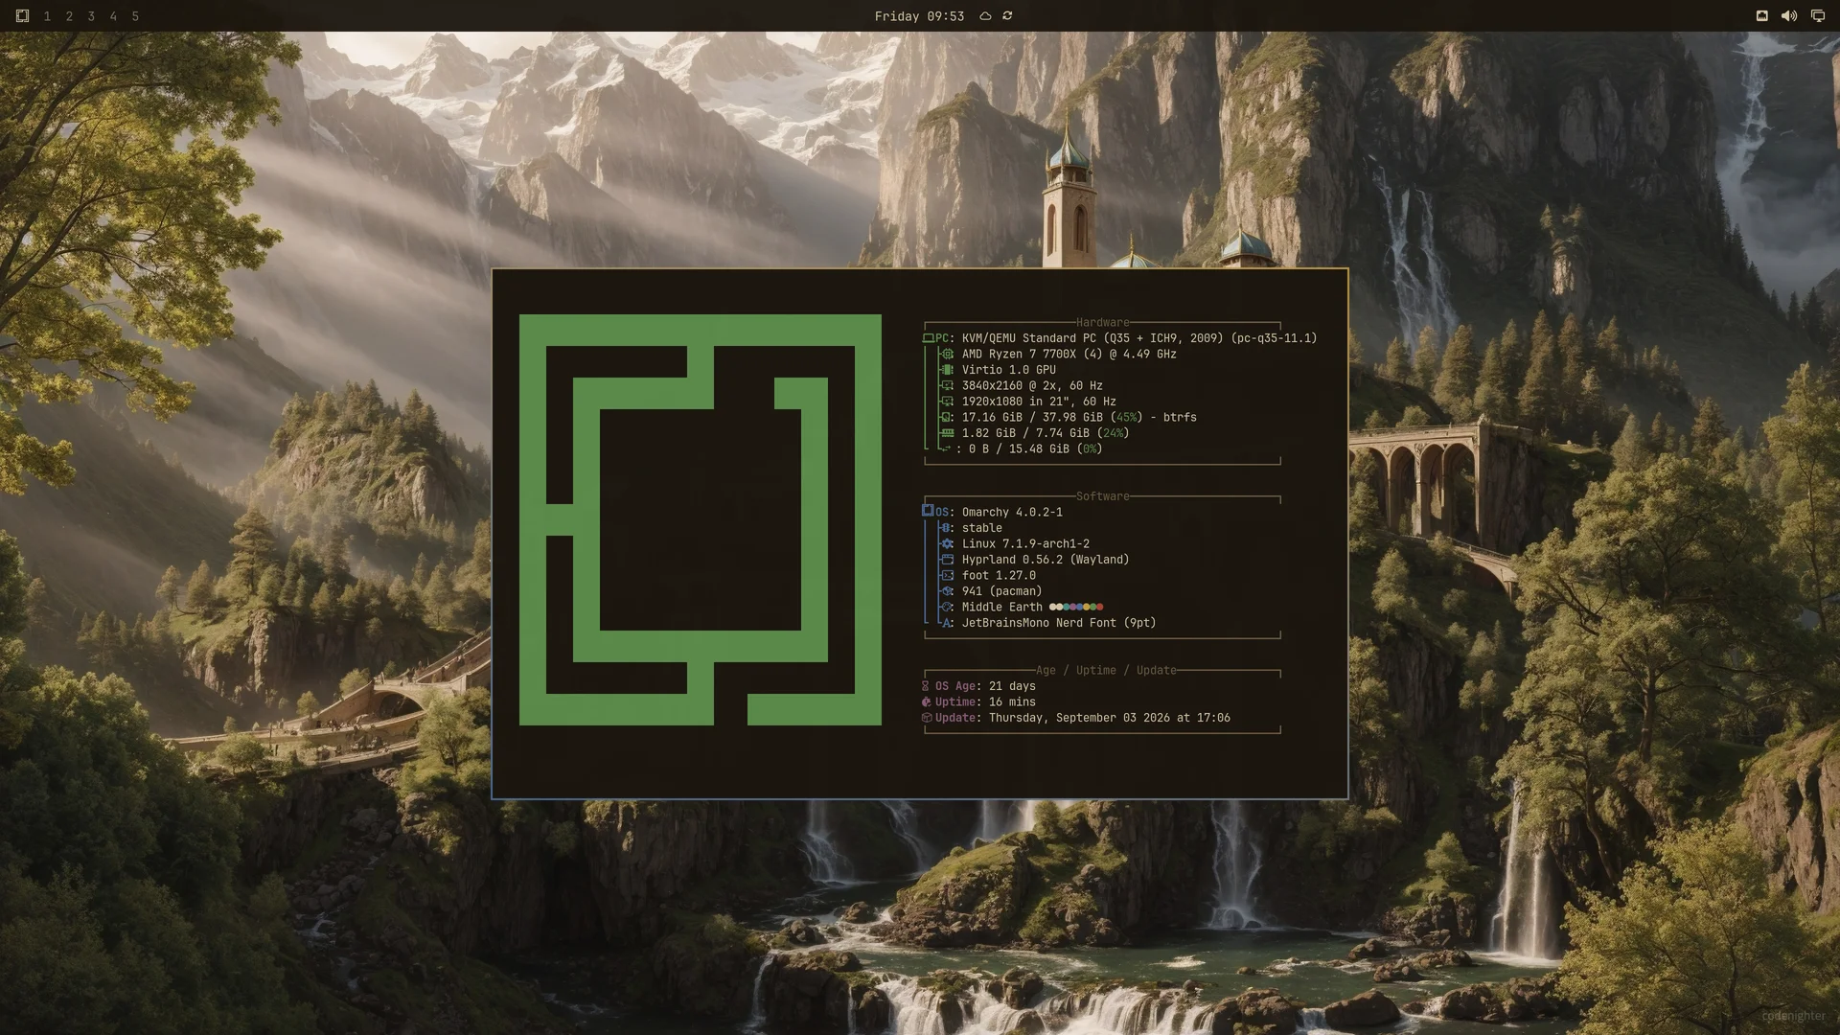Click the gear icon beside Linux kernel version
Image resolution: width=1840 pixels, height=1035 pixels.
coord(948,543)
